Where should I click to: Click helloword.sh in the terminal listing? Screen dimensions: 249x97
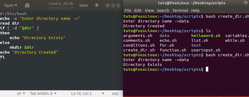[x=206, y=36]
